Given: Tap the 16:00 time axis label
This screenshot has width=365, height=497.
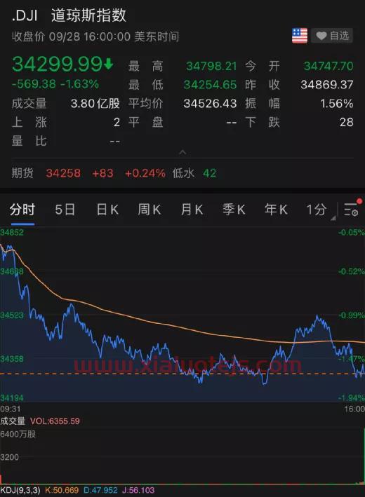Looking at the screenshot, I should pos(354,409).
